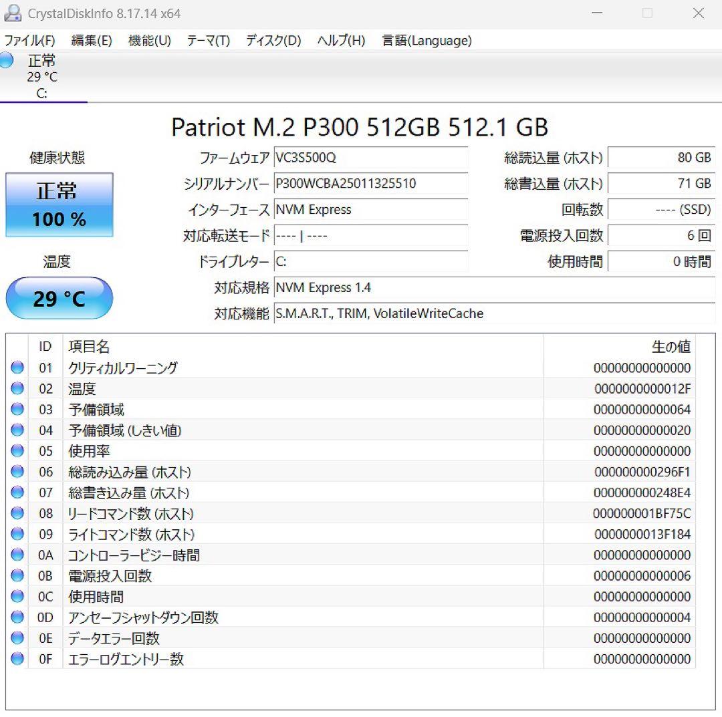
Task: Click the status indicator for データエラー回数
Action: 17,638
